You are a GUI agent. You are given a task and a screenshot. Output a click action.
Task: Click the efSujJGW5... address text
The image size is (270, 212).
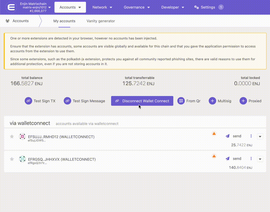[37, 140]
